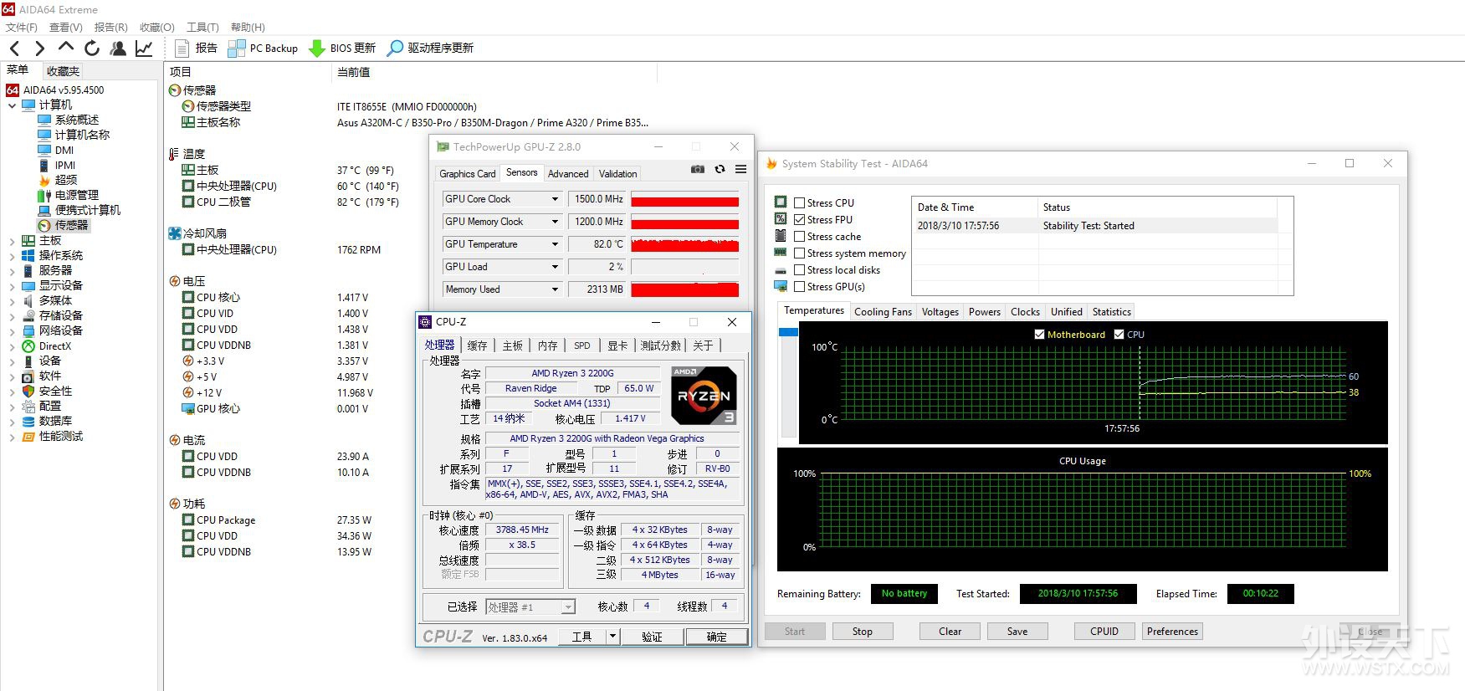This screenshot has width=1465, height=691.
Task: Enable Stress GPU(s) checkbox
Action: [x=799, y=286]
